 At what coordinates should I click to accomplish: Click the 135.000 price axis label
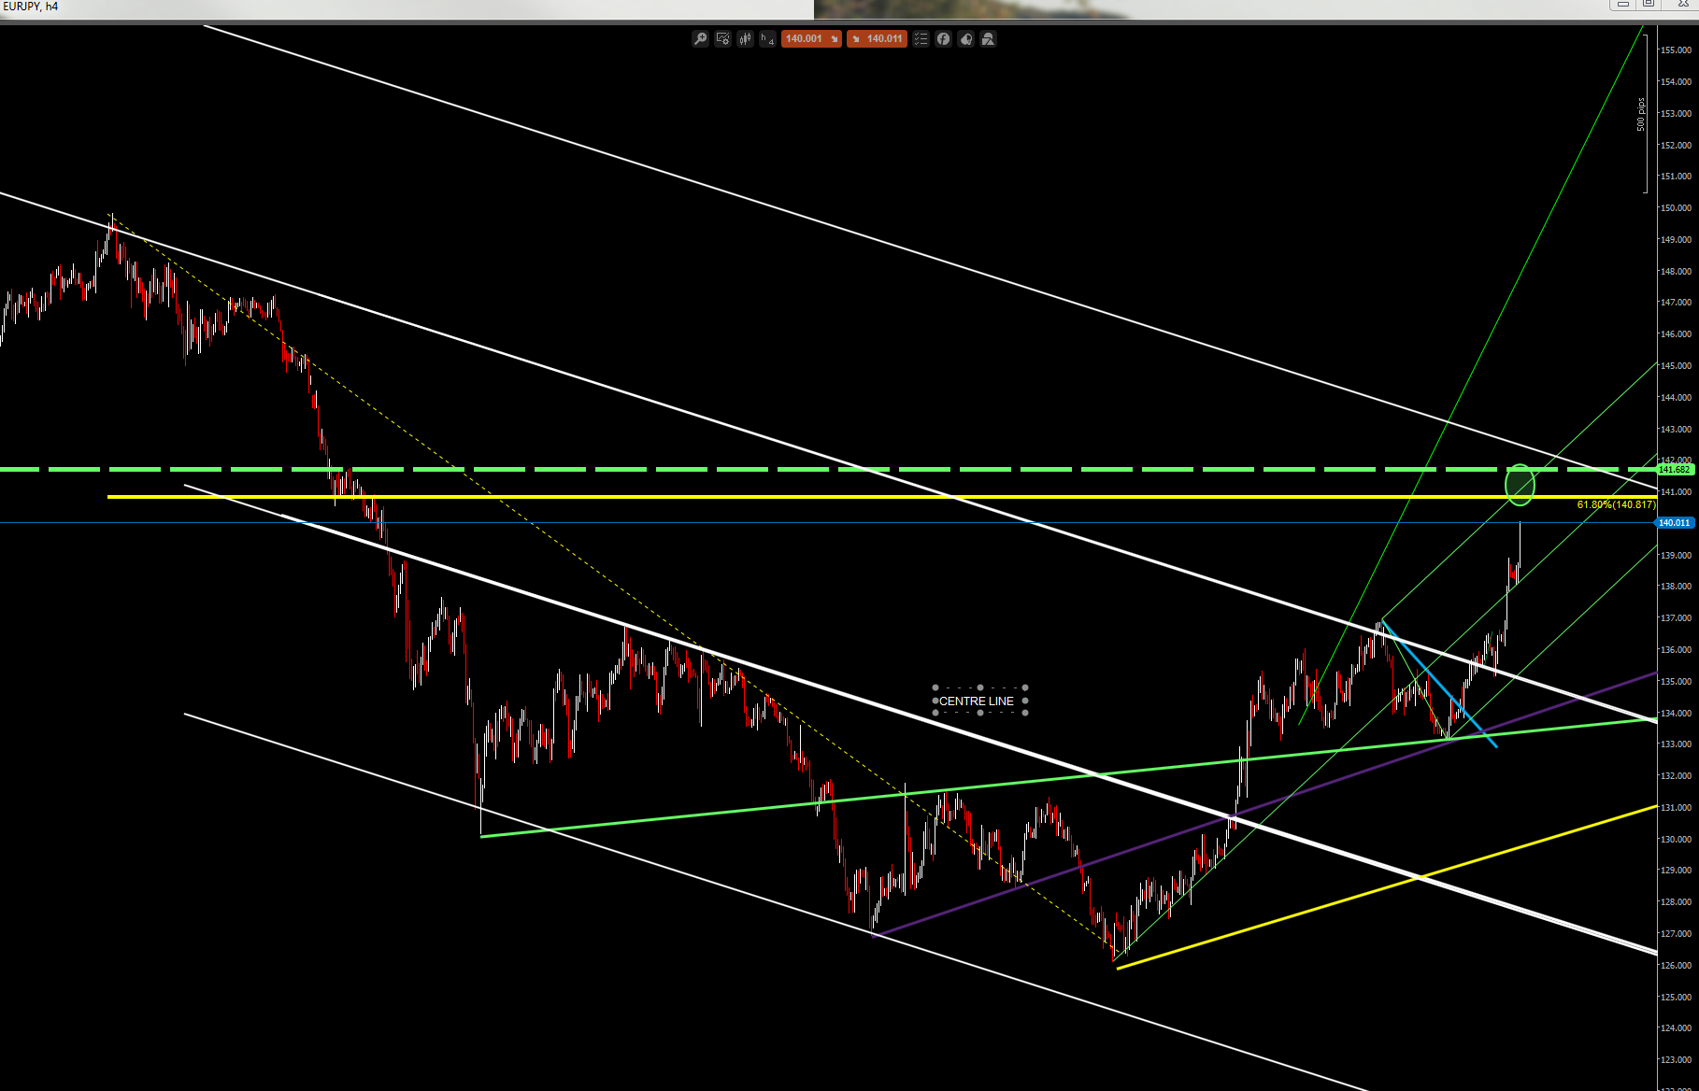(x=1676, y=682)
